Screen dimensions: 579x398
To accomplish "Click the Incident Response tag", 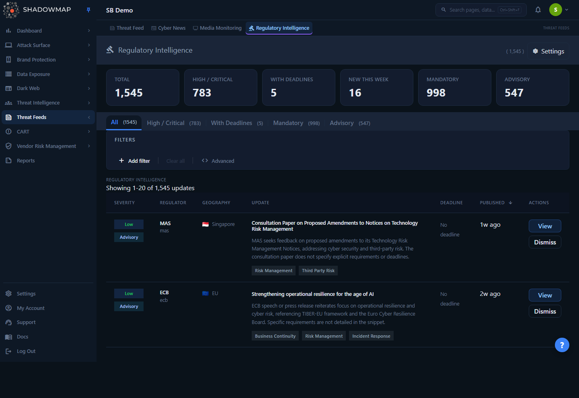I will [x=371, y=336].
